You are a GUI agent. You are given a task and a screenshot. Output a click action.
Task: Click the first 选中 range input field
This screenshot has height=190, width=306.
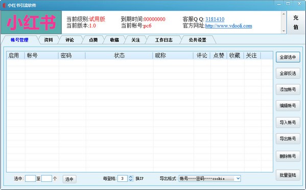31,178
